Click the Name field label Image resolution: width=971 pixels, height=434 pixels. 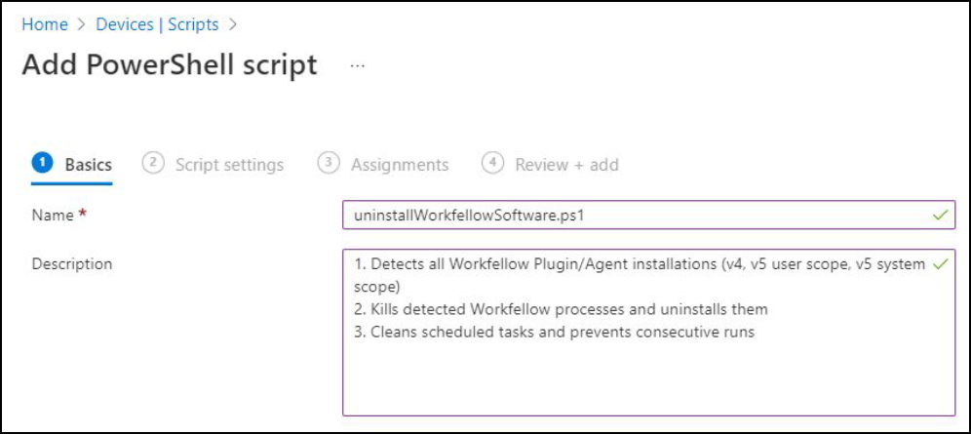click(x=53, y=215)
